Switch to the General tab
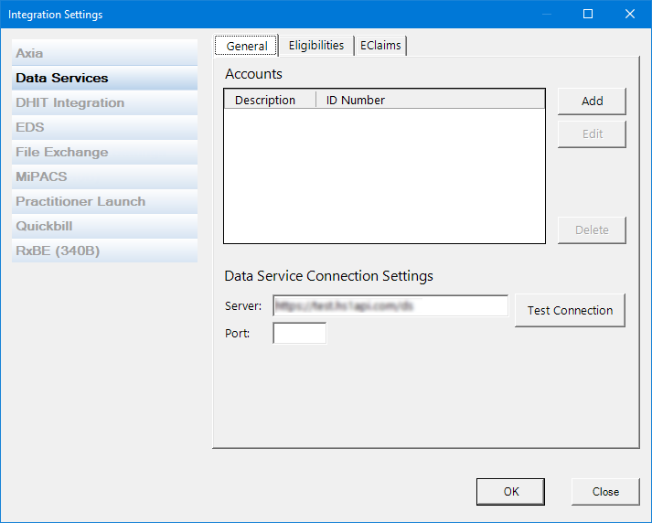The height and width of the screenshot is (523, 652). coord(246,46)
